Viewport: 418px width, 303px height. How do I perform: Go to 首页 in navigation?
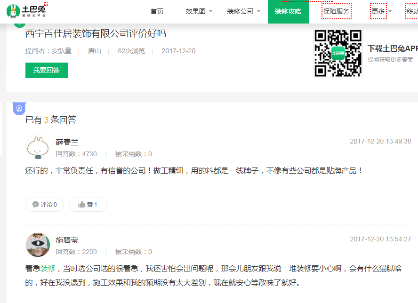[x=157, y=11]
